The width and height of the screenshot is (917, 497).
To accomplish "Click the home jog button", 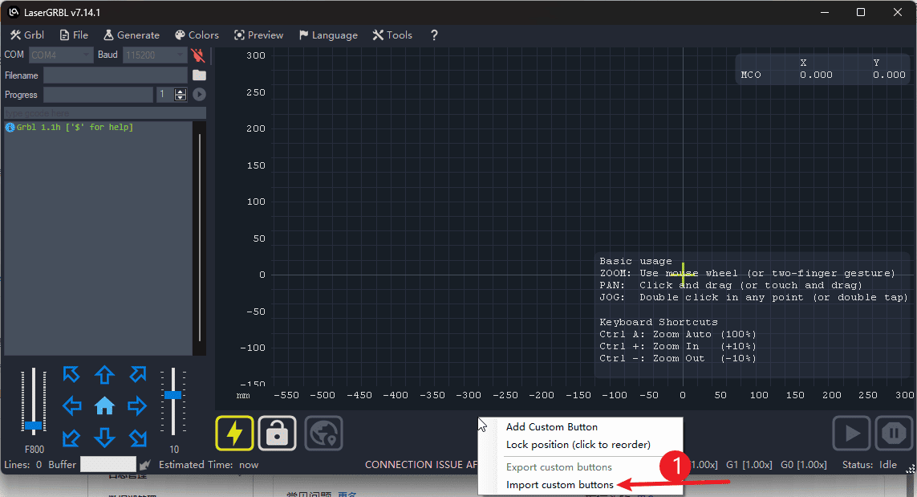I will [x=104, y=406].
